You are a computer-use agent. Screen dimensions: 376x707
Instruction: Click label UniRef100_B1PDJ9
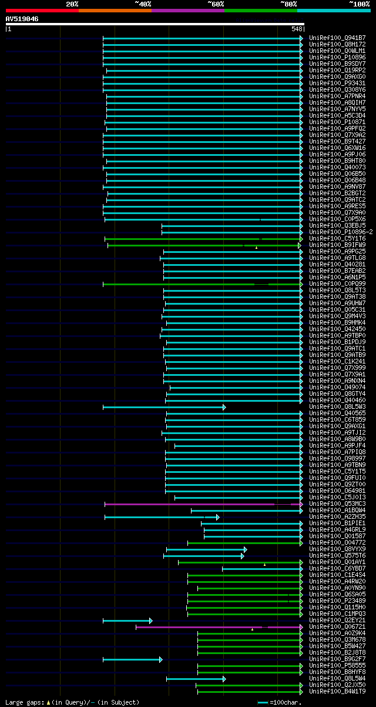tap(337, 342)
